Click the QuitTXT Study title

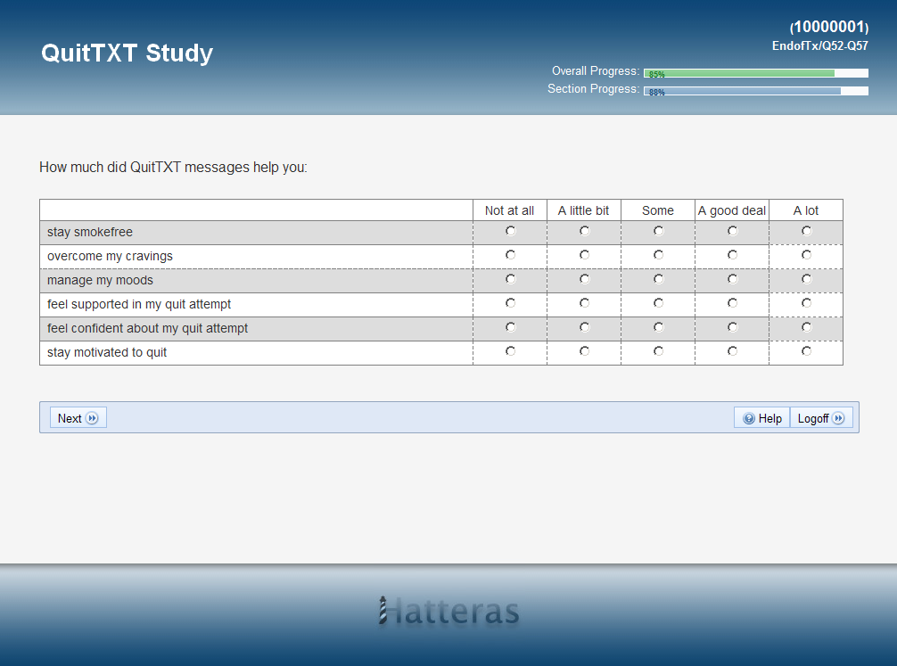(x=127, y=53)
